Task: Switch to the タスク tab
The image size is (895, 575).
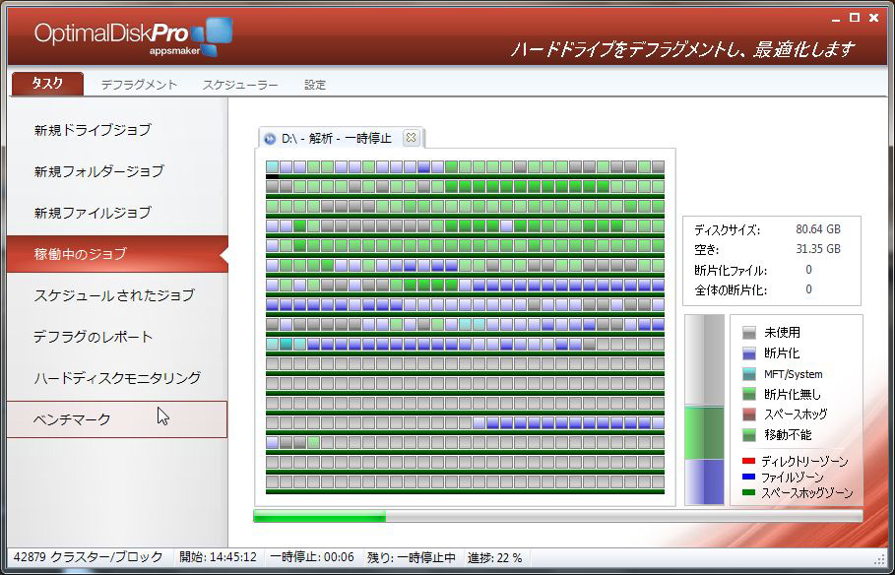Action: (x=47, y=84)
